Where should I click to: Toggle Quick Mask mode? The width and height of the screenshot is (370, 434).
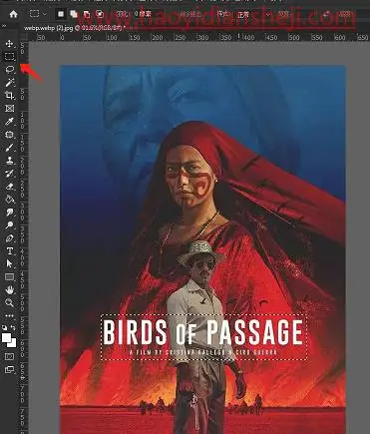(9, 357)
